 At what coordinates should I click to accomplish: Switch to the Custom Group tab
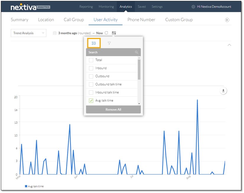pos(179,20)
